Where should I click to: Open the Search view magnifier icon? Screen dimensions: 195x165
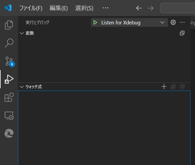(x=9, y=43)
